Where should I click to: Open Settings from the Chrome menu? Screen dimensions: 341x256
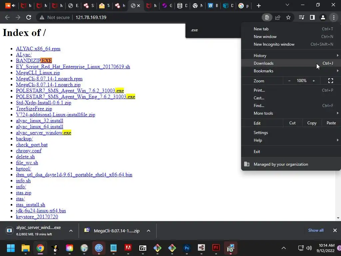291,133
